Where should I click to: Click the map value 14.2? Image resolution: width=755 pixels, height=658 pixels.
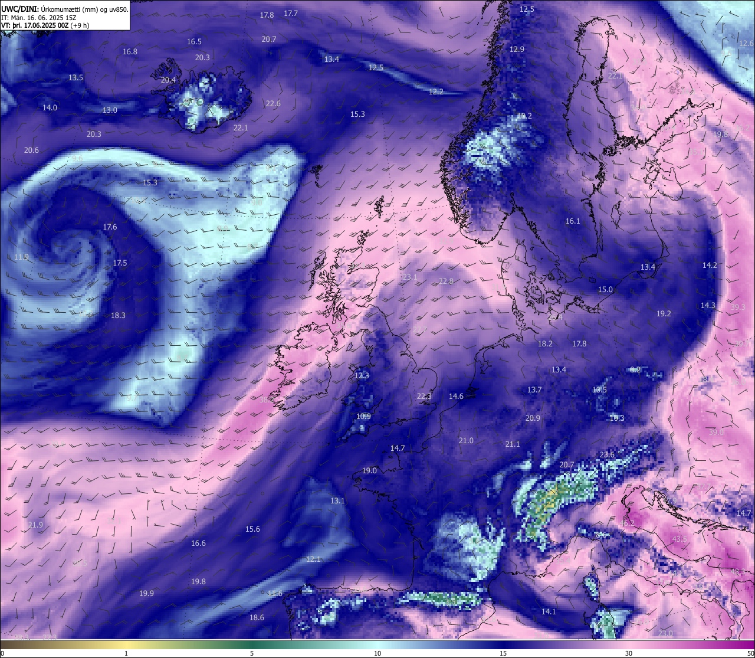click(x=710, y=265)
